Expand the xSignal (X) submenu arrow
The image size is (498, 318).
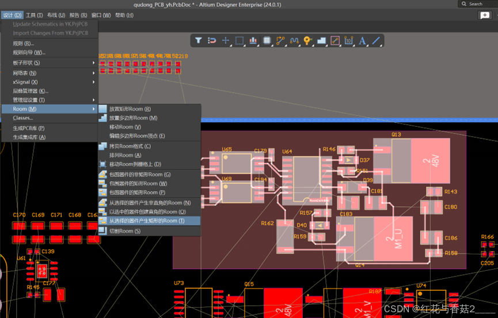93,82
